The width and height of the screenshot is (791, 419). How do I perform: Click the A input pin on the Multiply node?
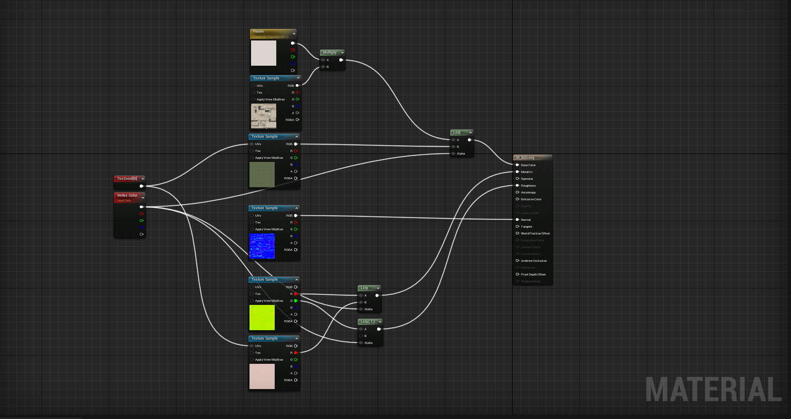(324, 59)
